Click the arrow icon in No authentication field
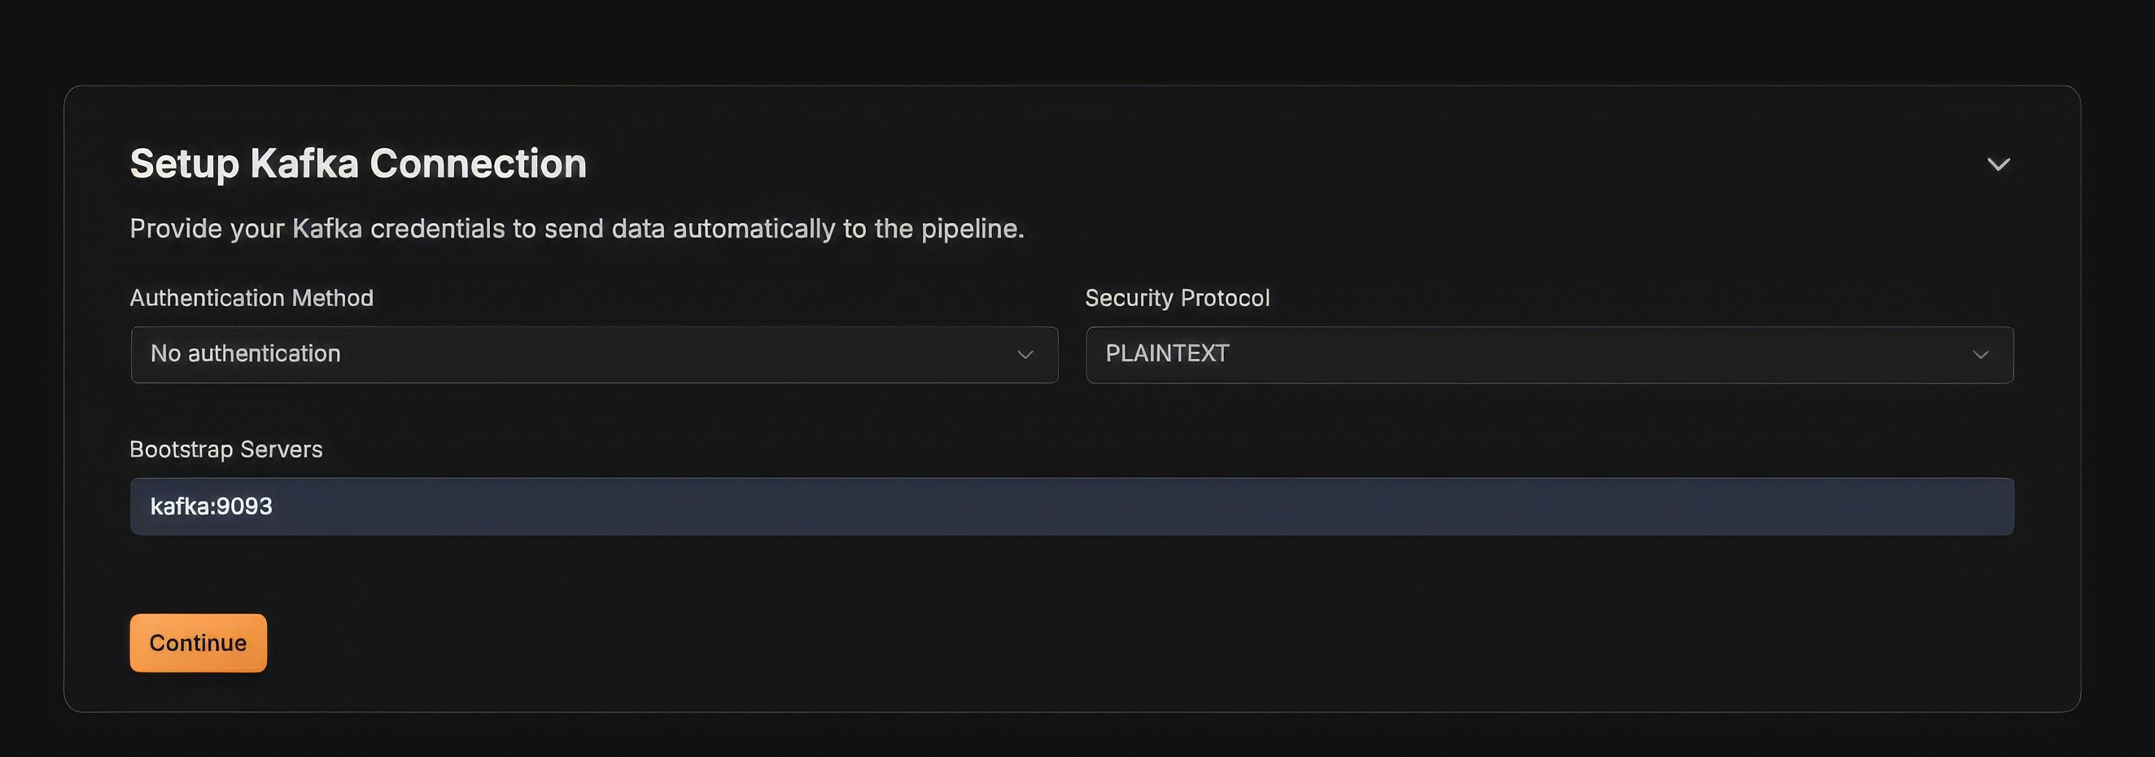2155x757 pixels. 1025,355
